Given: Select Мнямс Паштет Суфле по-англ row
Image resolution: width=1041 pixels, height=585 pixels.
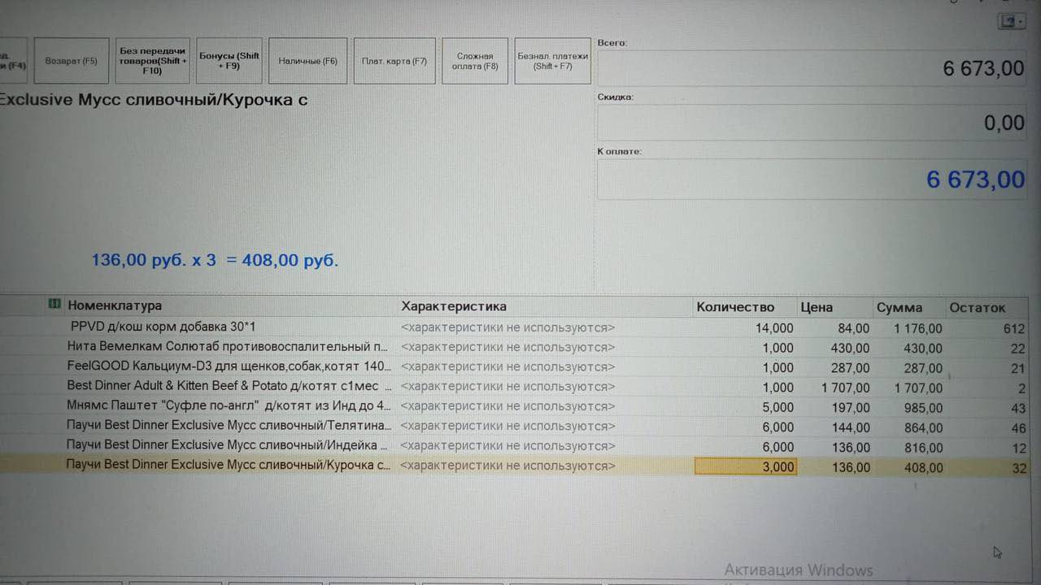Looking at the screenshot, I should [229, 405].
